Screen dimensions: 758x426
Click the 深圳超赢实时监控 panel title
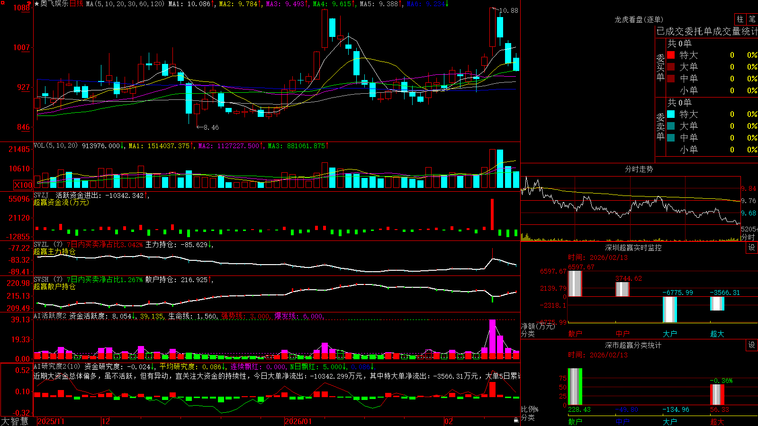[x=633, y=248]
